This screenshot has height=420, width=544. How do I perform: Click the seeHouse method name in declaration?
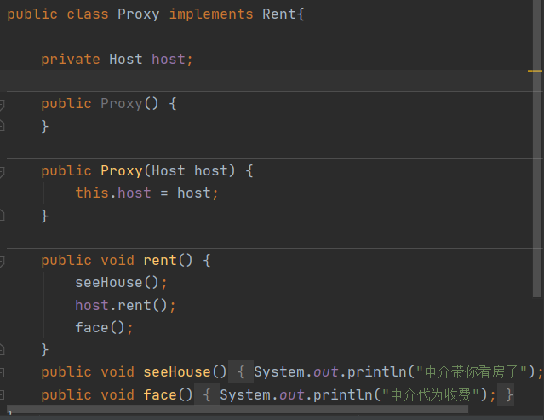pyautogui.click(x=177, y=372)
